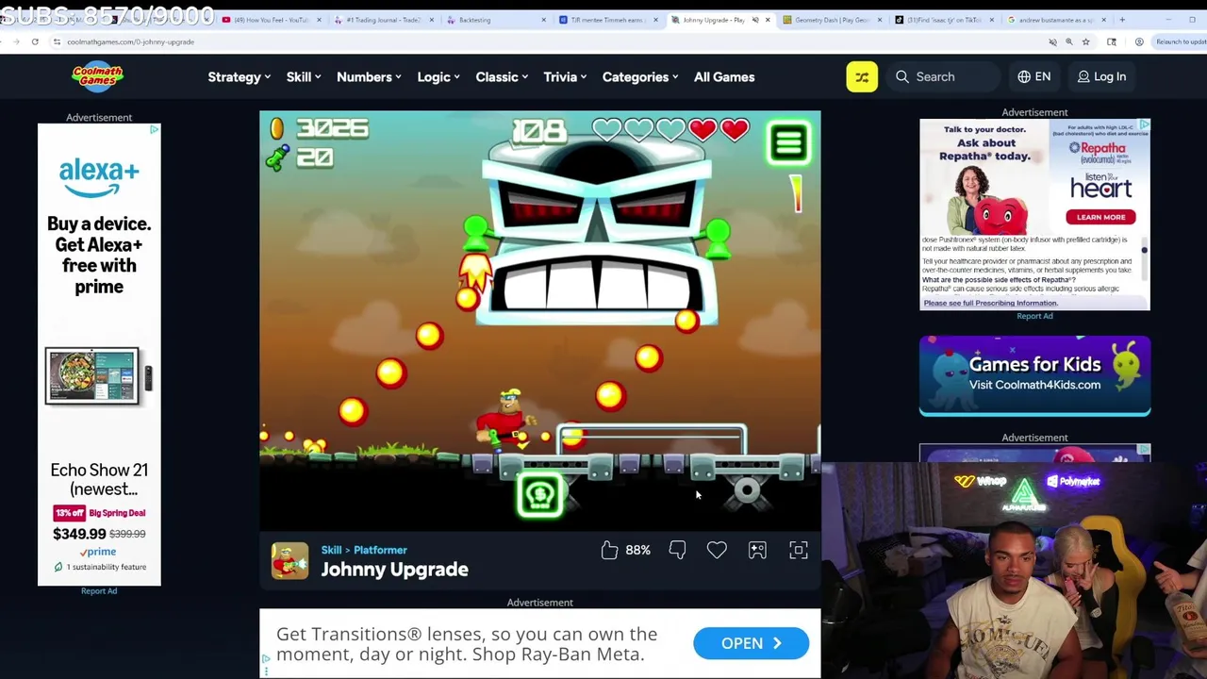The image size is (1207, 679).
Task: Open the green in-game hamburger menu
Action: click(789, 142)
